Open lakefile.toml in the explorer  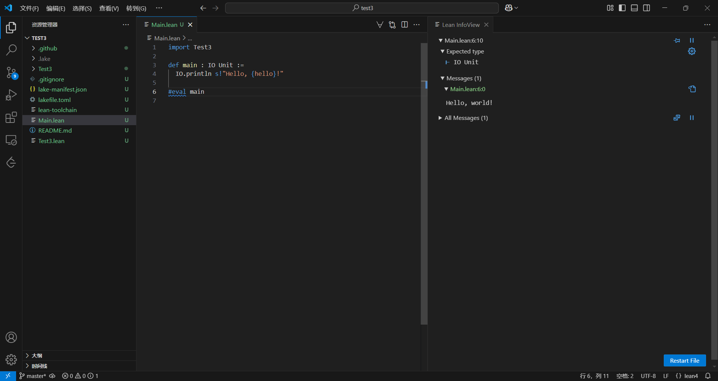click(54, 100)
